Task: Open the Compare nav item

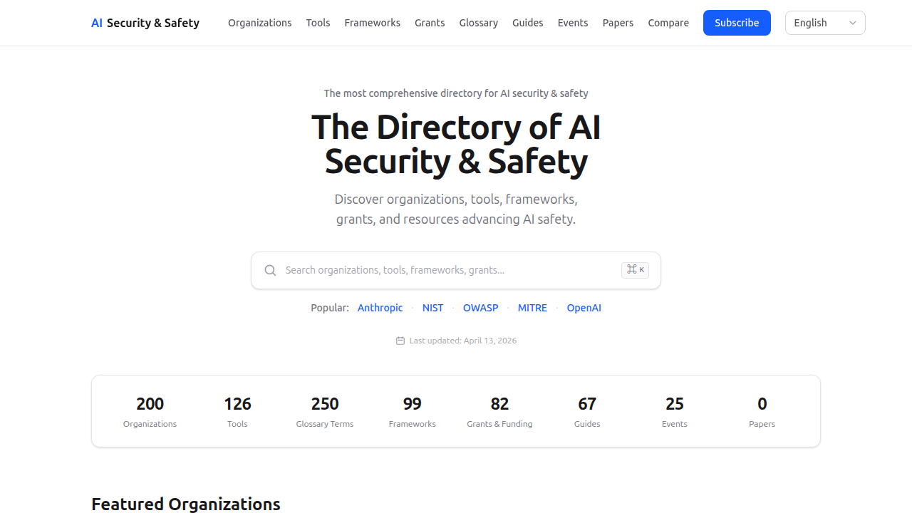Action: point(668,23)
